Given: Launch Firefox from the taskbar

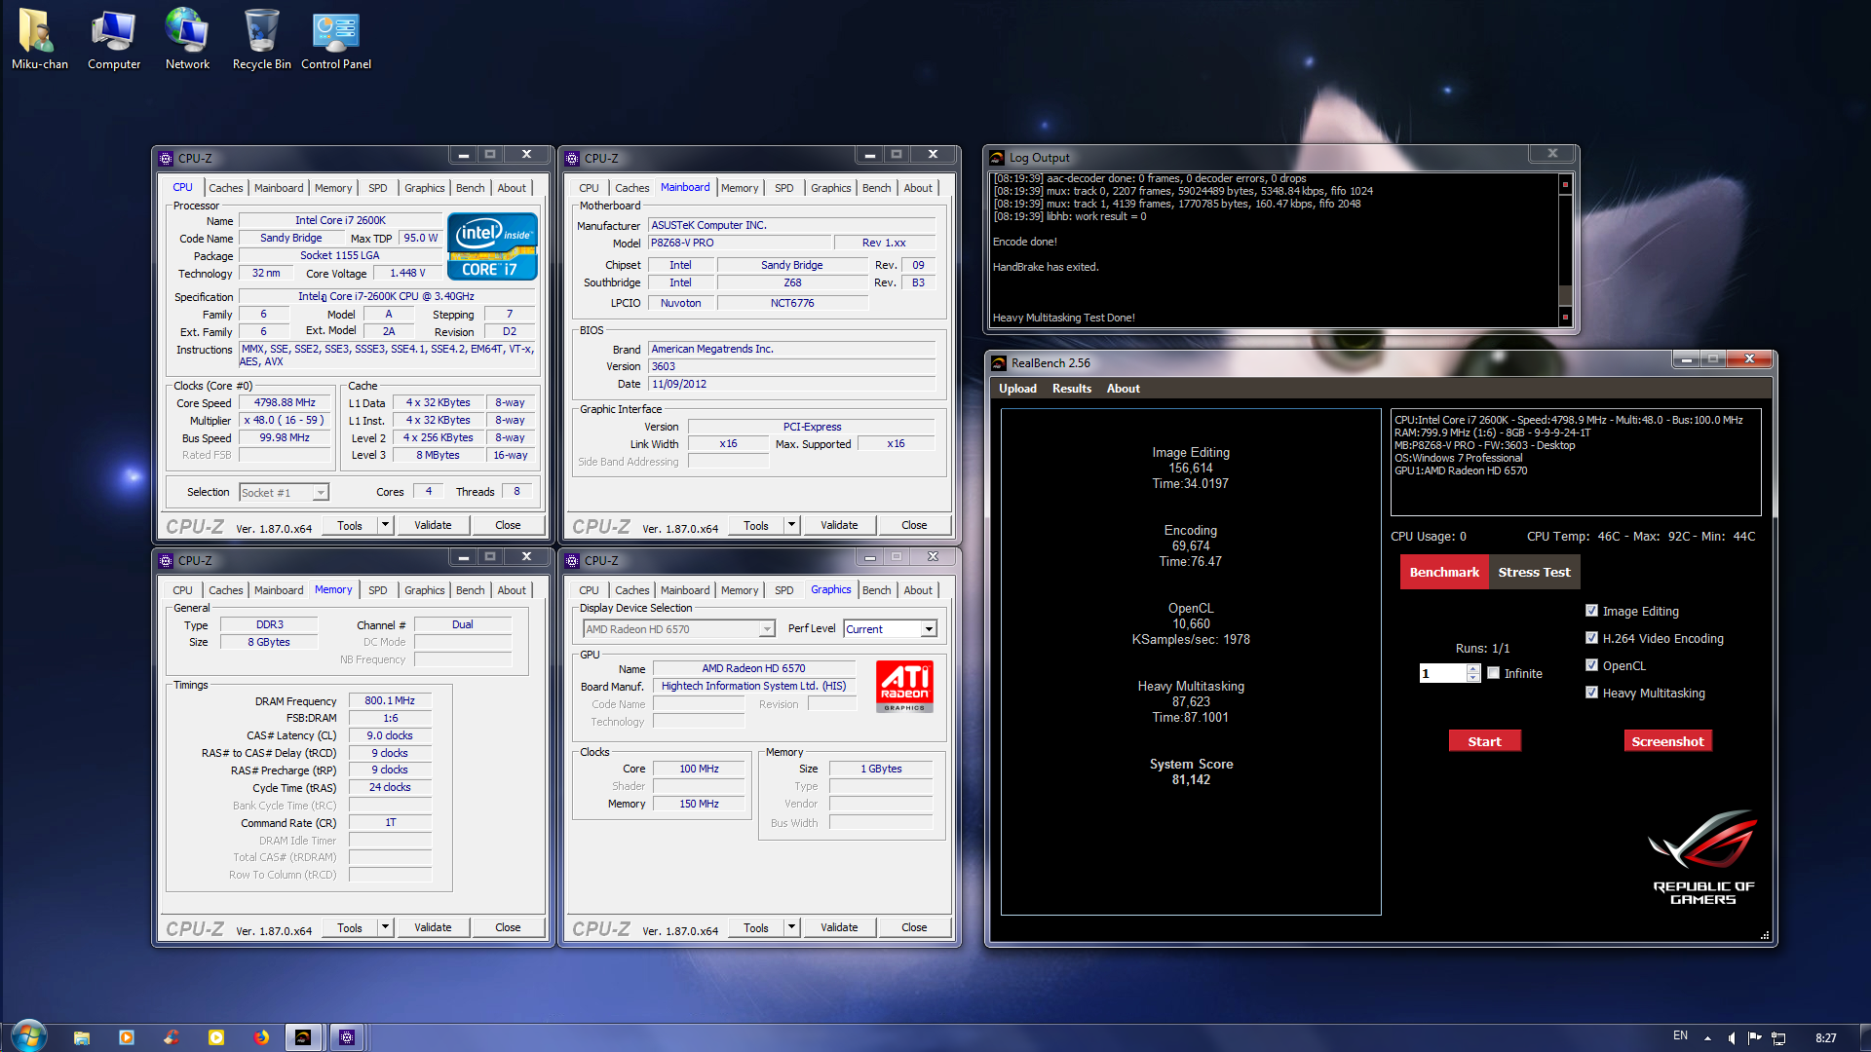Looking at the screenshot, I should [261, 1037].
